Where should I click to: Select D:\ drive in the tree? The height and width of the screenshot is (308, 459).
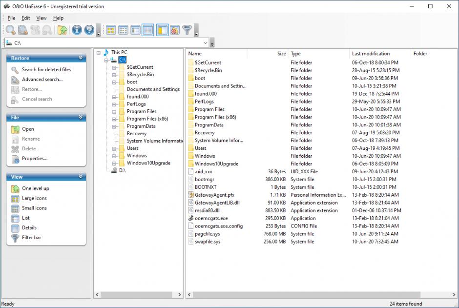[x=123, y=170]
